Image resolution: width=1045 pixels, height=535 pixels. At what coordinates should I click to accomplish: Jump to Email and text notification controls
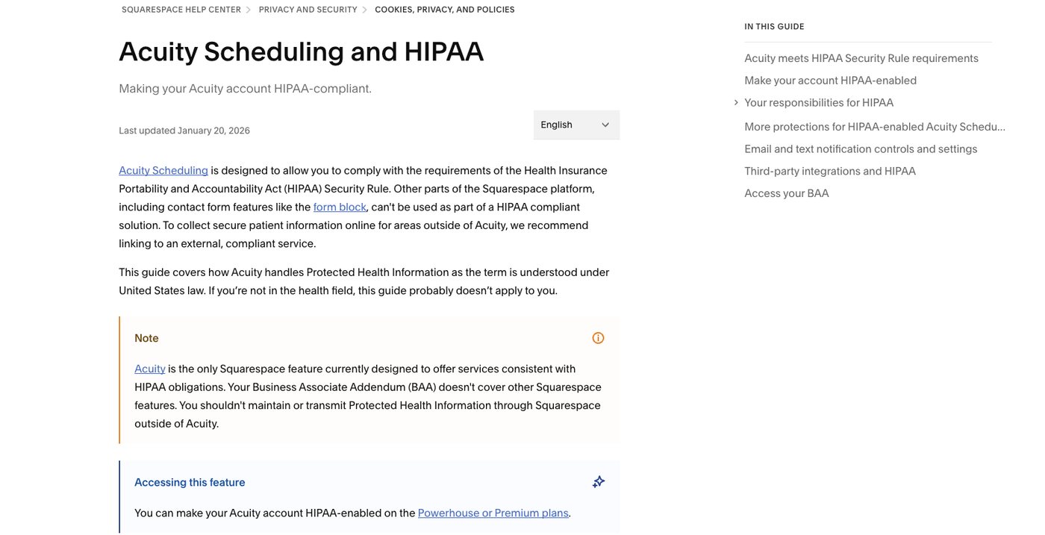(x=861, y=149)
